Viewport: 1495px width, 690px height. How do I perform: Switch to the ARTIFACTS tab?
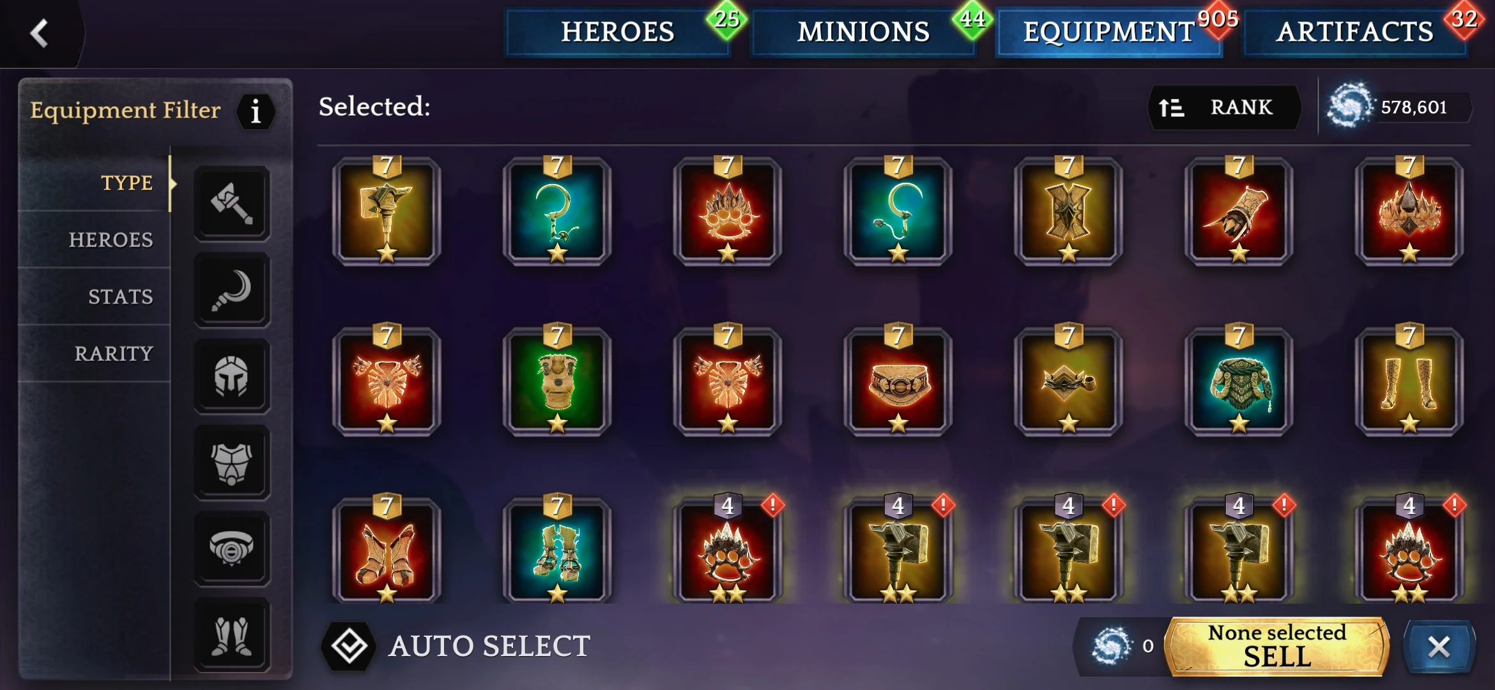point(1354,32)
